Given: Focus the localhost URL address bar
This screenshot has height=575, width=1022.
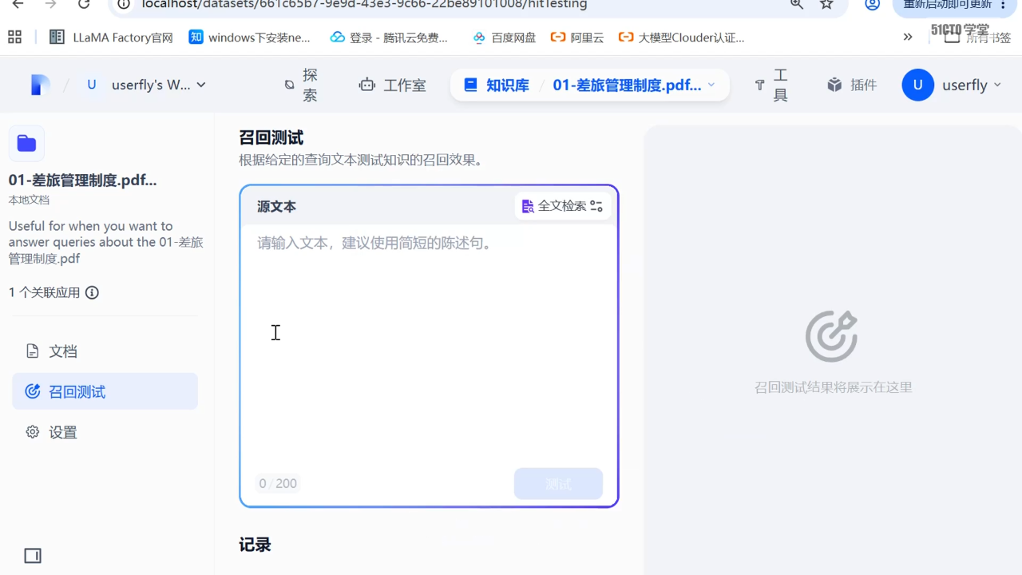Looking at the screenshot, I should click(x=364, y=4).
